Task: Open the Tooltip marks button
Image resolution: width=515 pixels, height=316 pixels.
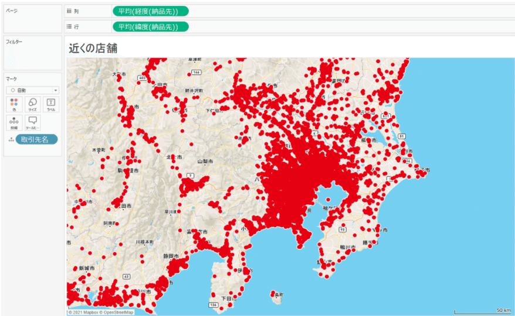Action: 33,122
